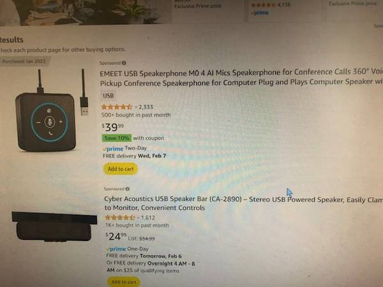Image resolution: width=383 pixels, height=287 pixels.
Task: Click the Sponsored info icon above EMEET listing
Action: coord(124,63)
